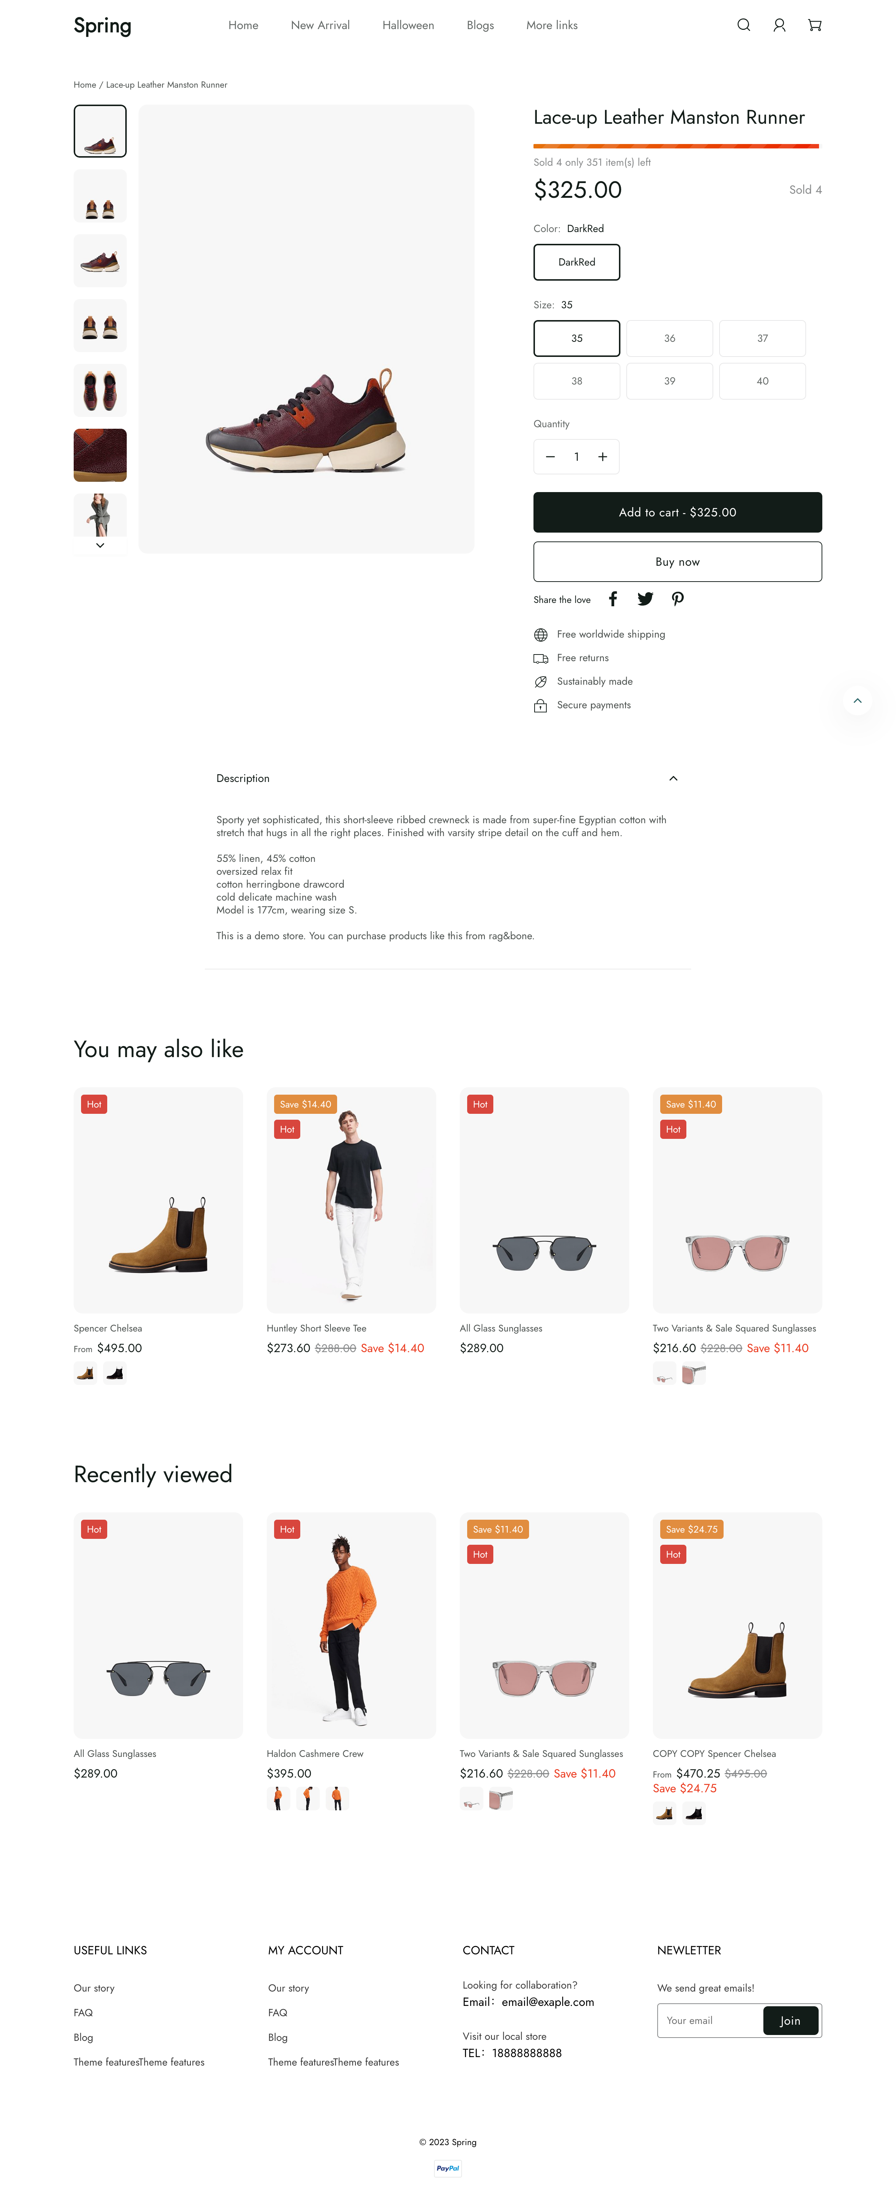This screenshot has height=2207, width=896.
Task: Increase quantity with plus icon
Action: point(602,457)
